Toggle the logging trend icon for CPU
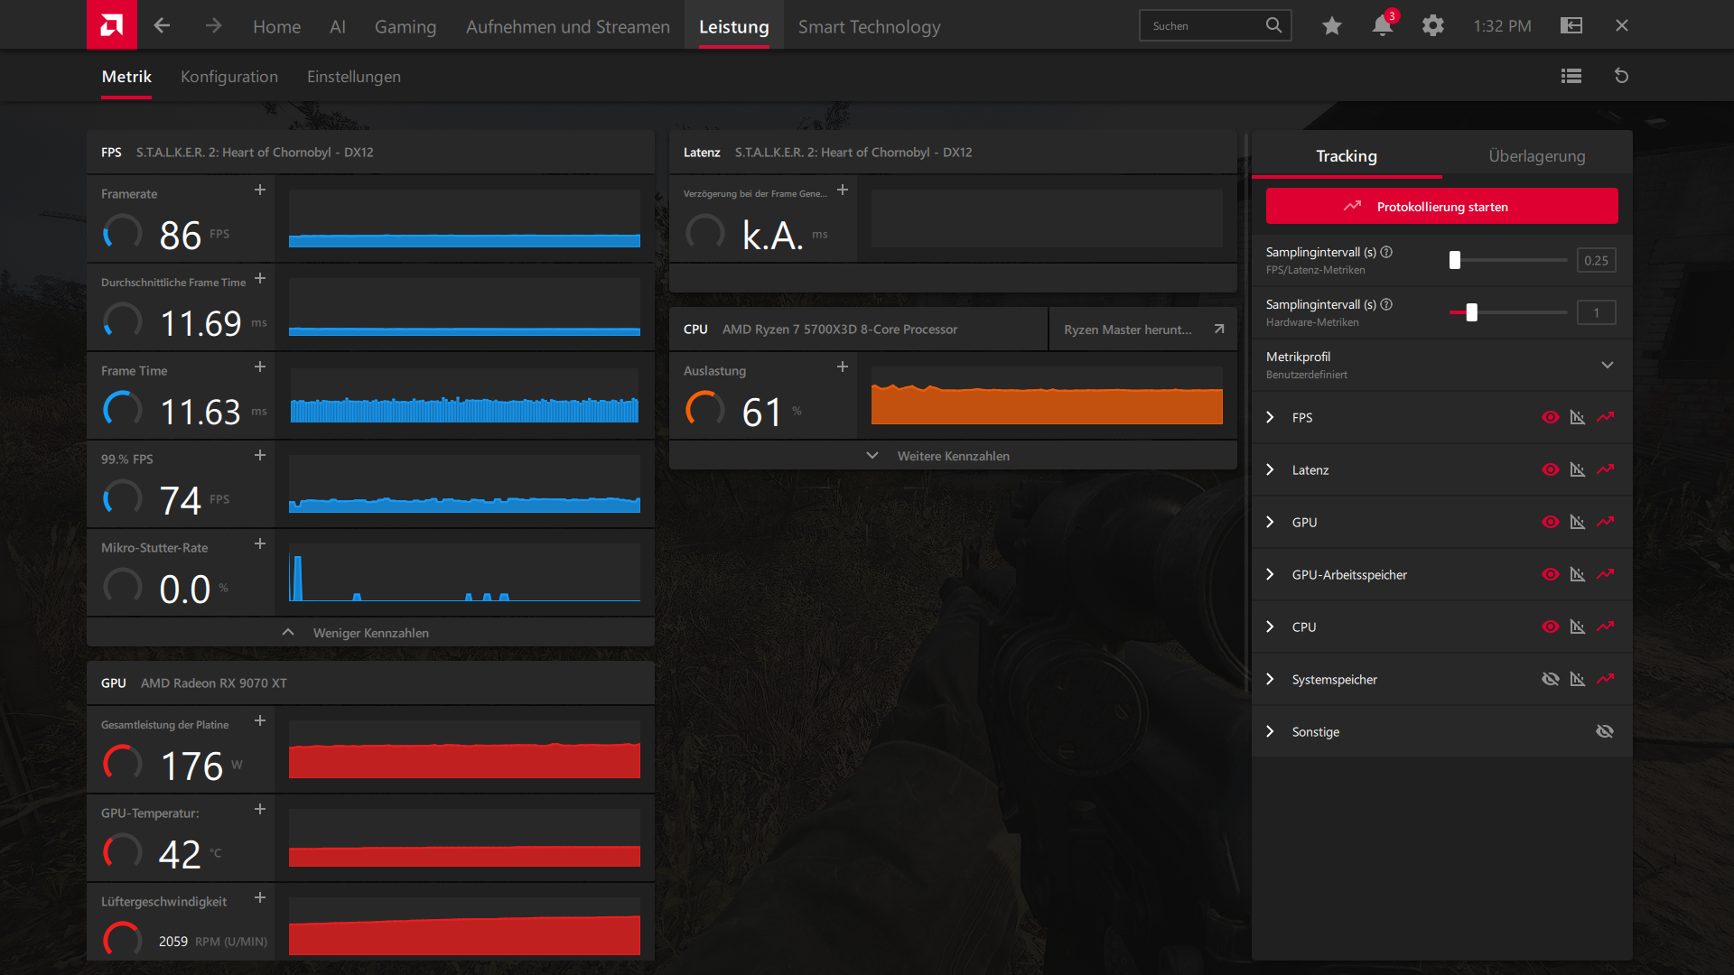 (1605, 627)
